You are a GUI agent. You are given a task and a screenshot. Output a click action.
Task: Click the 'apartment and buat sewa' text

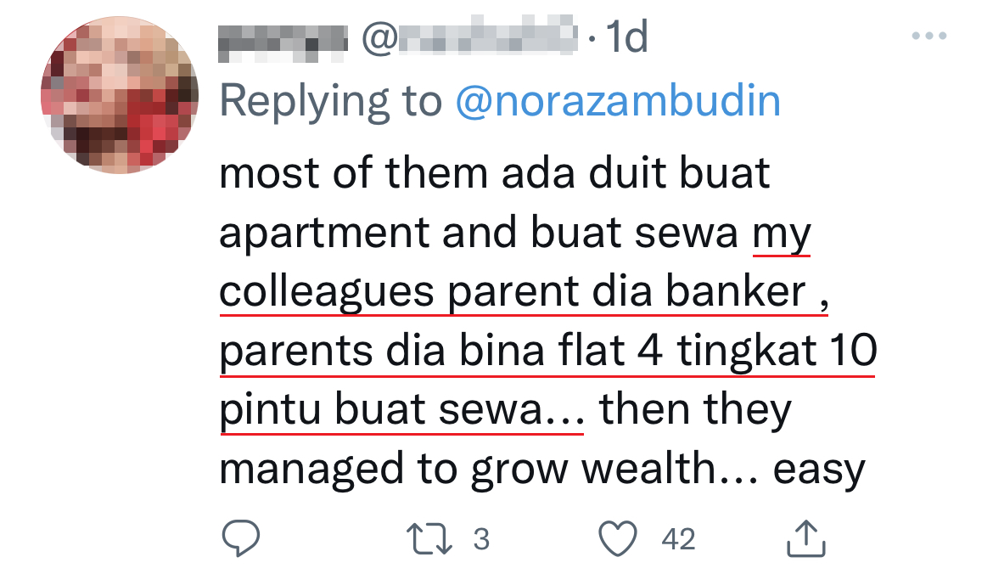[x=479, y=233]
